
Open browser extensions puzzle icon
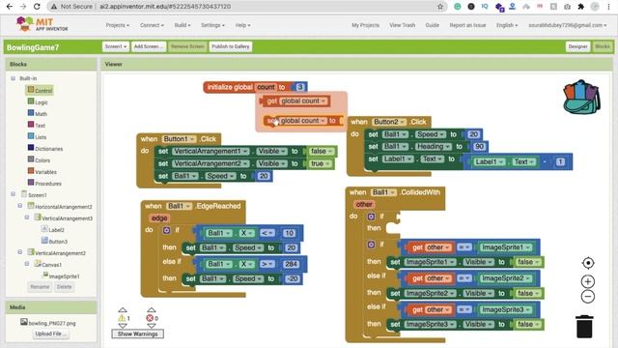[x=580, y=7]
